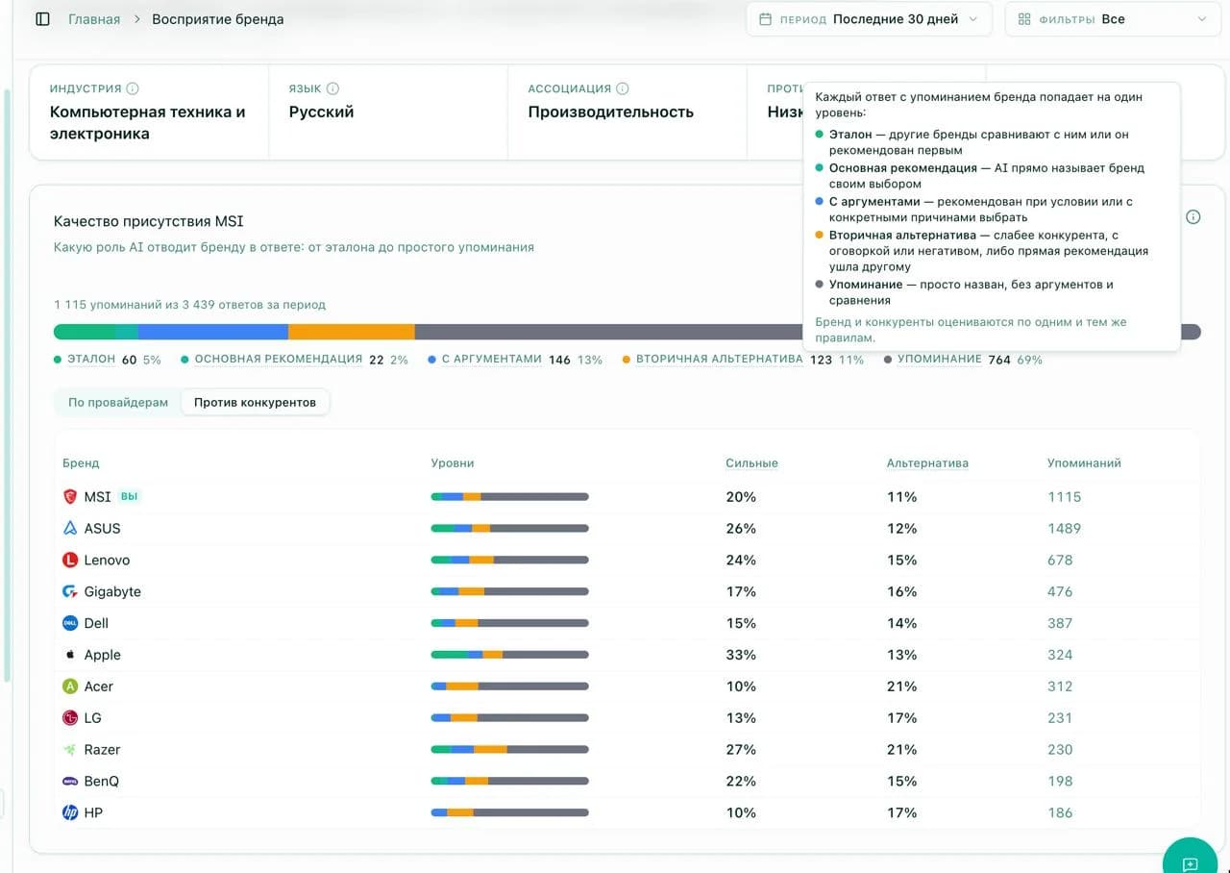The height and width of the screenshot is (873, 1230).
Task: Click the Упоминаний column header
Action: (x=1084, y=463)
